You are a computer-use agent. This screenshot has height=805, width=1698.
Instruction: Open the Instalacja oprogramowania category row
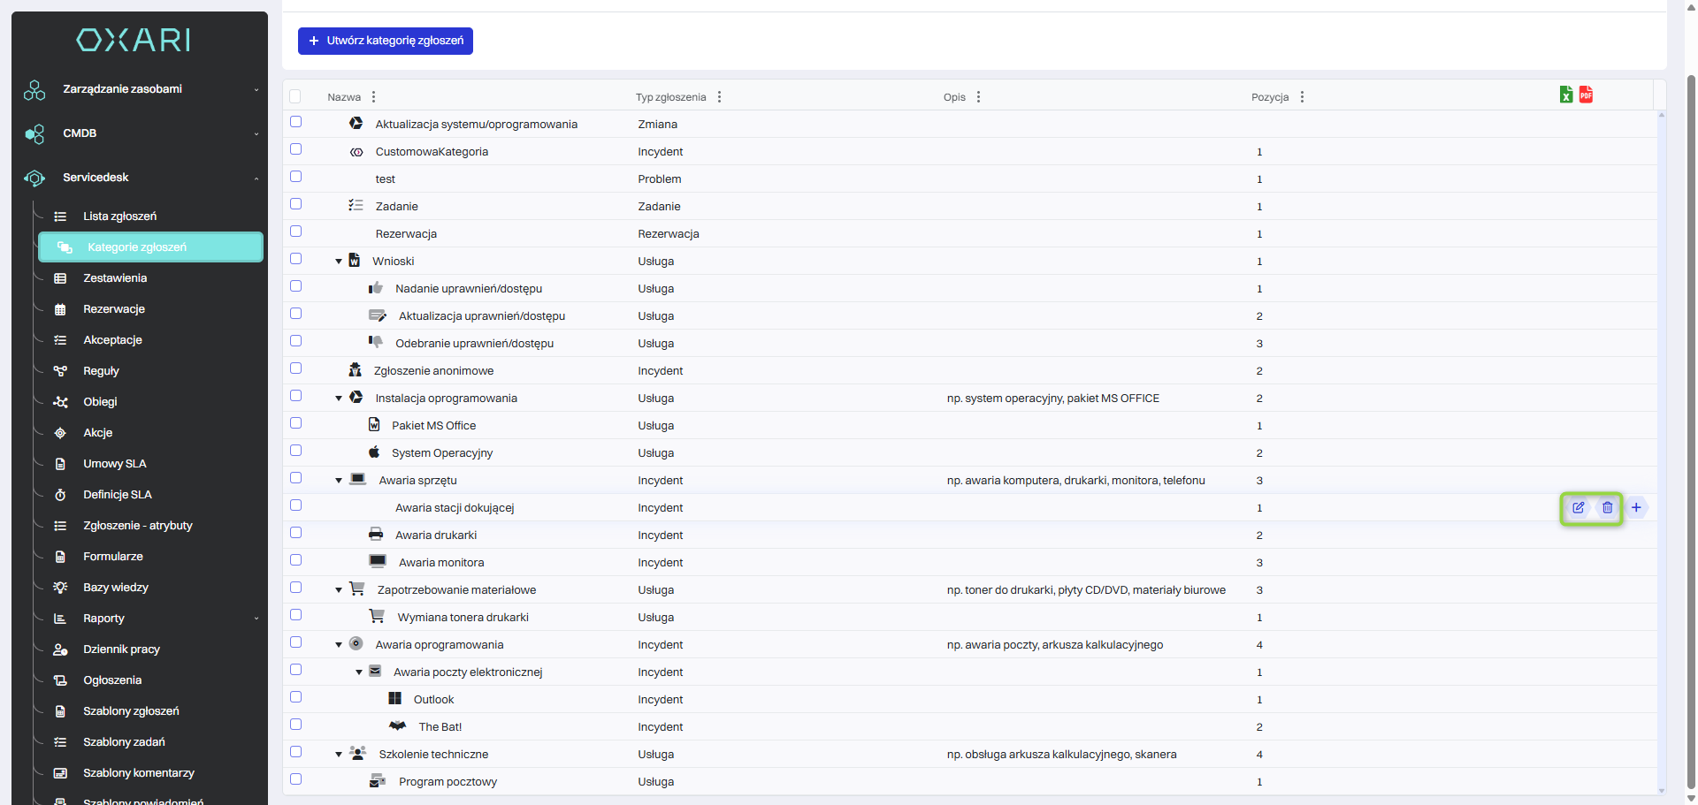pyautogui.click(x=446, y=399)
